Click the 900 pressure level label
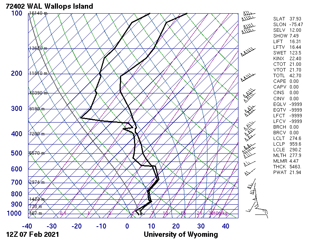This screenshot has width=310, height=244. pos(17,204)
